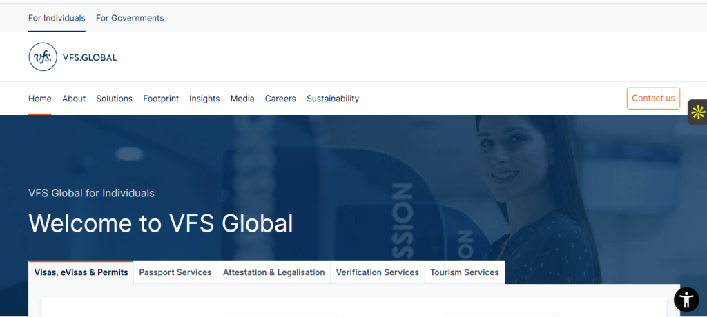Open the yellow asterisk side widget
Screen dimensions: 707x317
[x=697, y=112]
